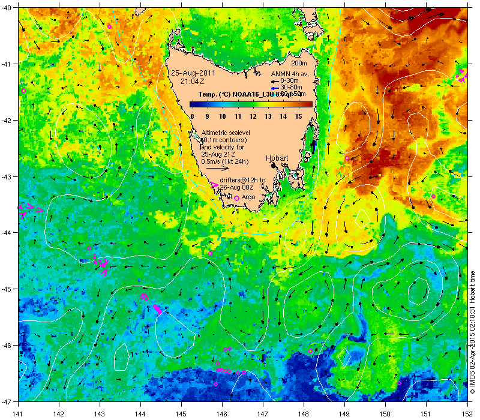Click the latitude axis label '-47'
Image resolution: width=480 pixels, height=420 pixels.
pyautogui.click(x=6, y=401)
